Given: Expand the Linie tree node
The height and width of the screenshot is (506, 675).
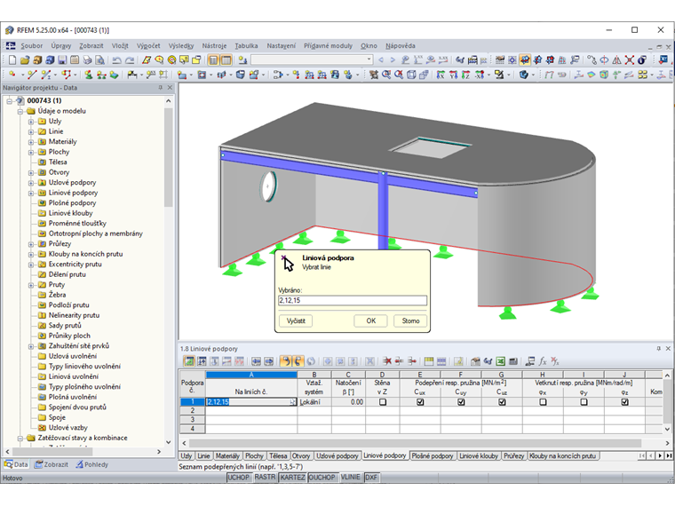Looking at the screenshot, I should (x=31, y=131).
